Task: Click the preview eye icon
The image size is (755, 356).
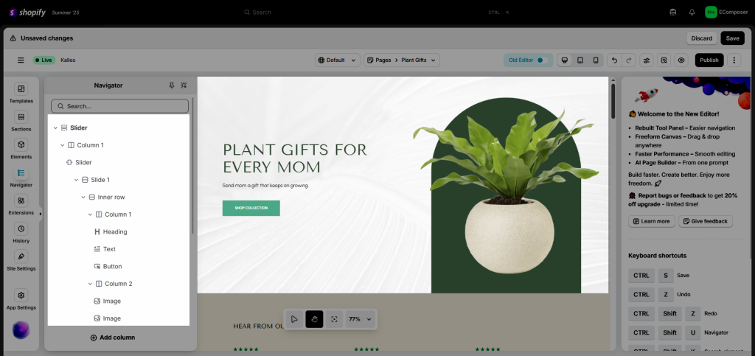Action: pyautogui.click(x=681, y=60)
